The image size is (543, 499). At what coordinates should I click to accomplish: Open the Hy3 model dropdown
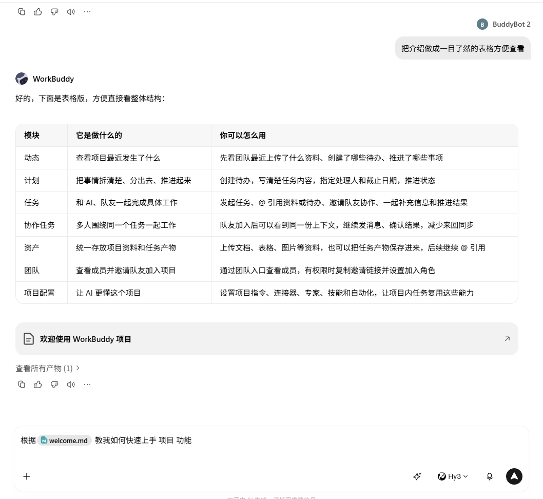click(x=453, y=476)
